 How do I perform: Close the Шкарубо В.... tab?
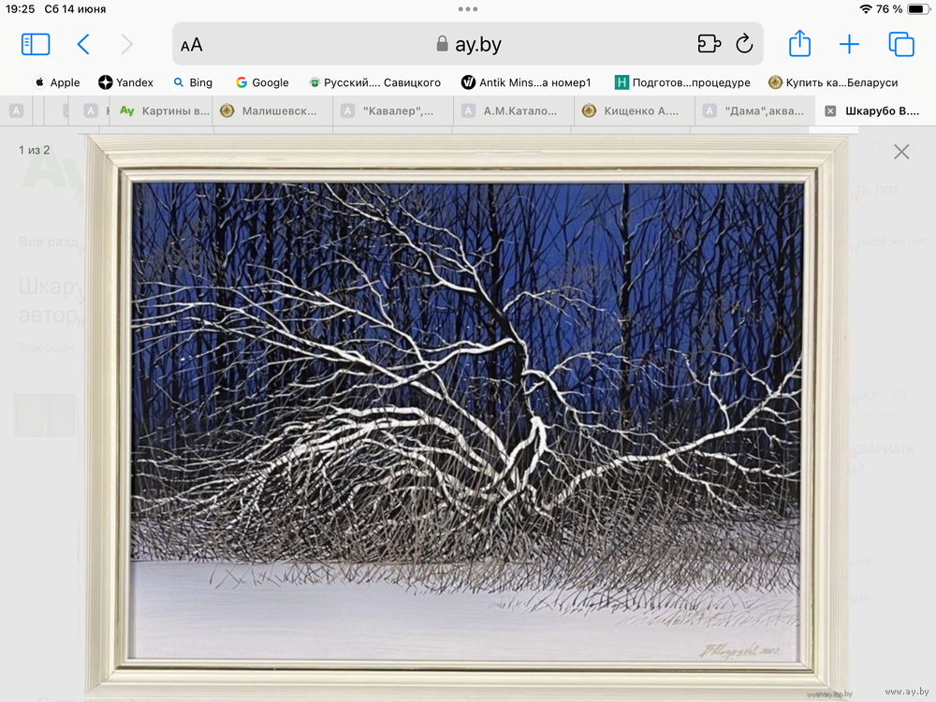[829, 111]
